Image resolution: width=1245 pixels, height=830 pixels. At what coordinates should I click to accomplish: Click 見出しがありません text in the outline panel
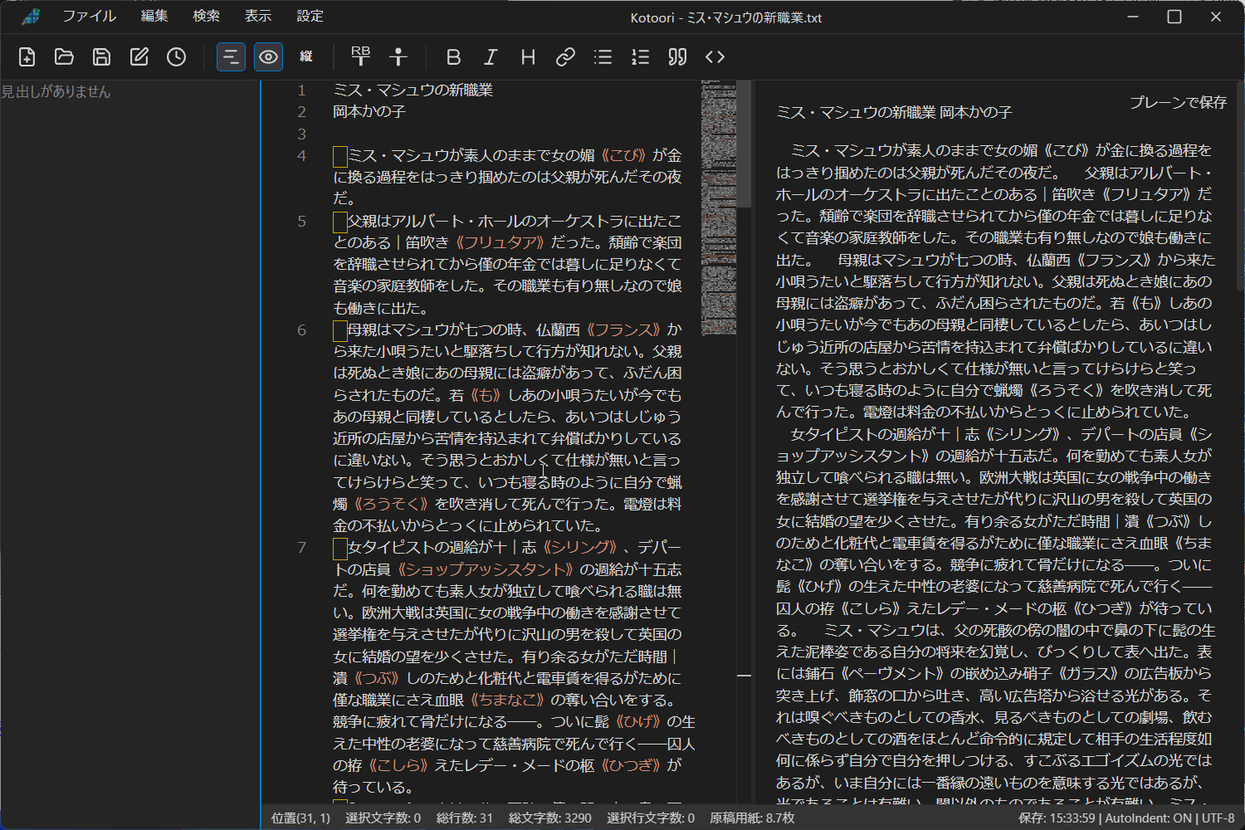(x=56, y=92)
